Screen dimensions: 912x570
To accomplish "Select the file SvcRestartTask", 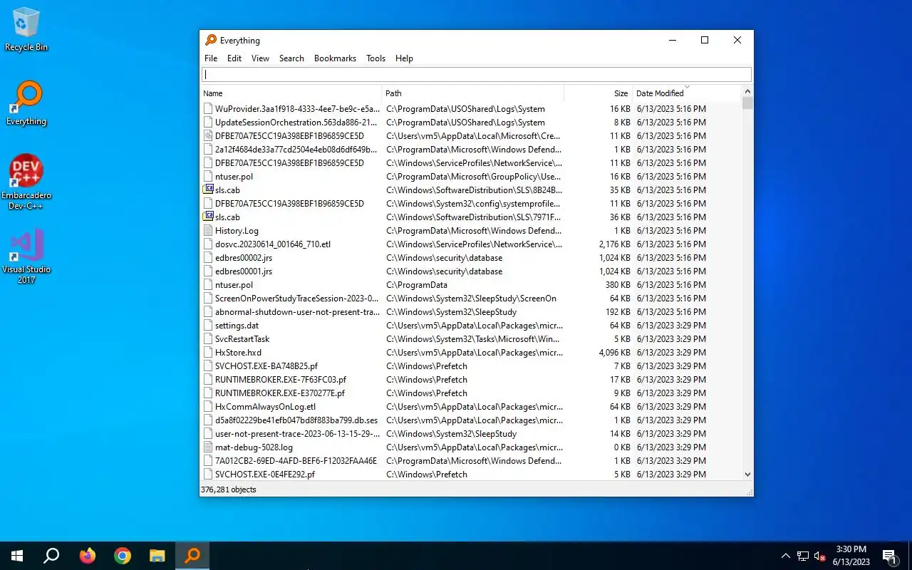I will 242,339.
